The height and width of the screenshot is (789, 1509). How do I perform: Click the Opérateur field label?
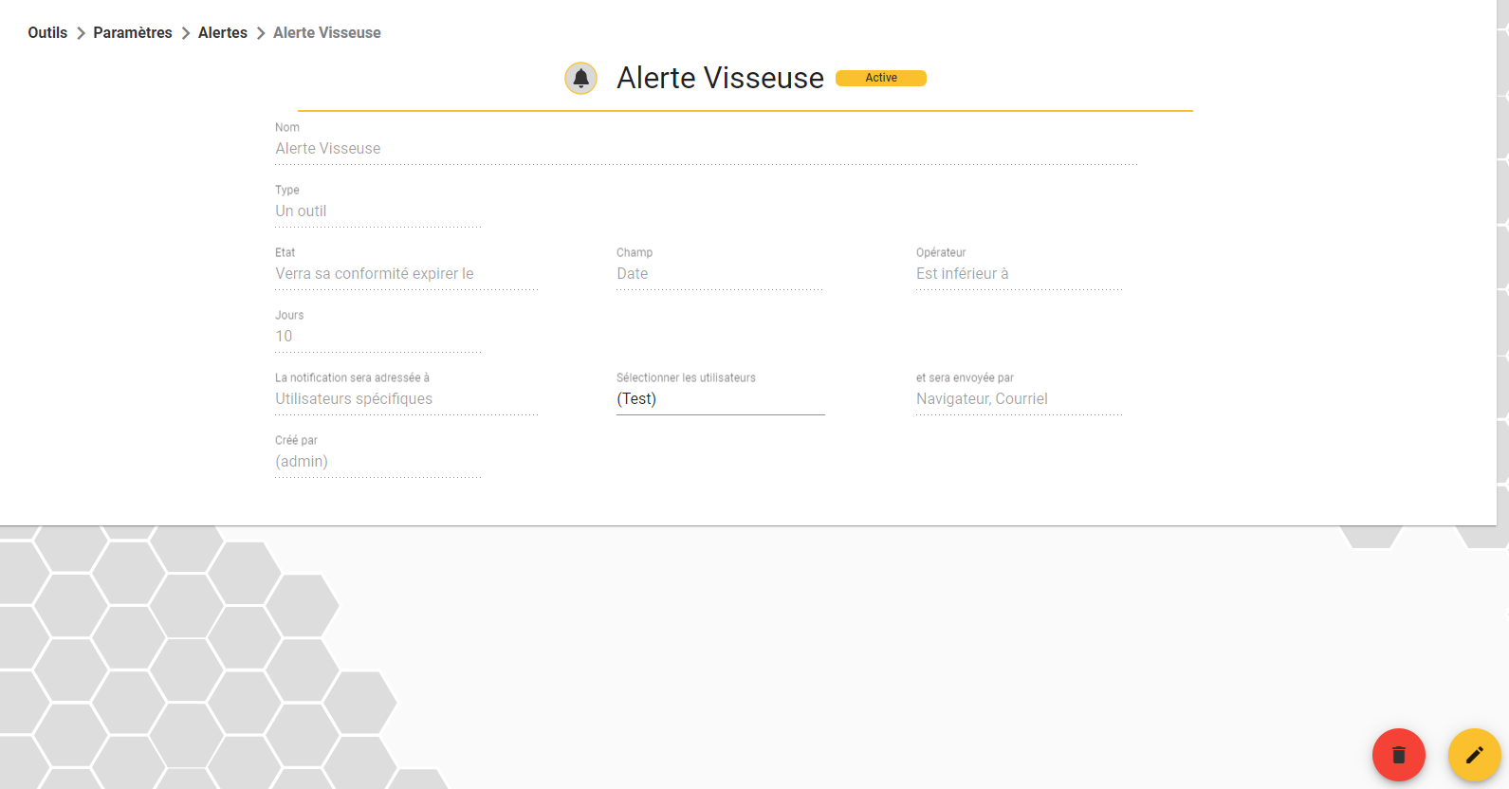point(941,252)
